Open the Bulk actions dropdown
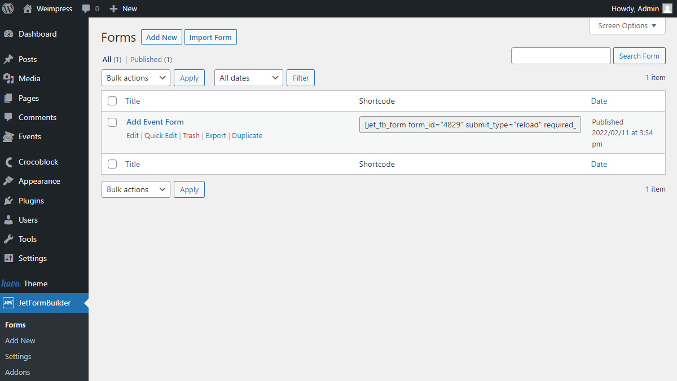 pyautogui.click(x=135, y=77)
